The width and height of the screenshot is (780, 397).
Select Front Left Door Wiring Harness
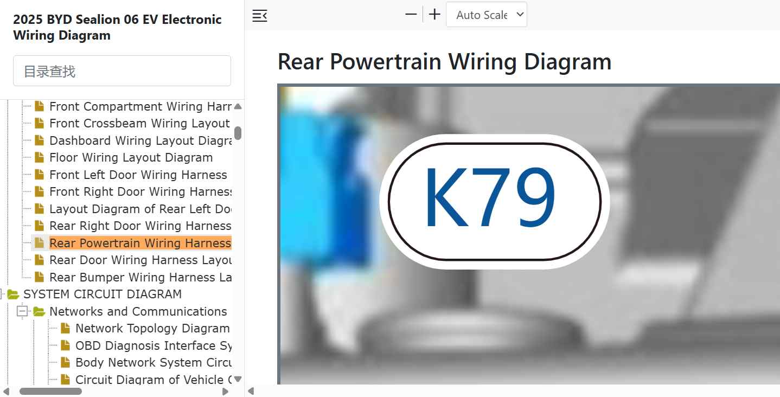[x=138, y=175]
